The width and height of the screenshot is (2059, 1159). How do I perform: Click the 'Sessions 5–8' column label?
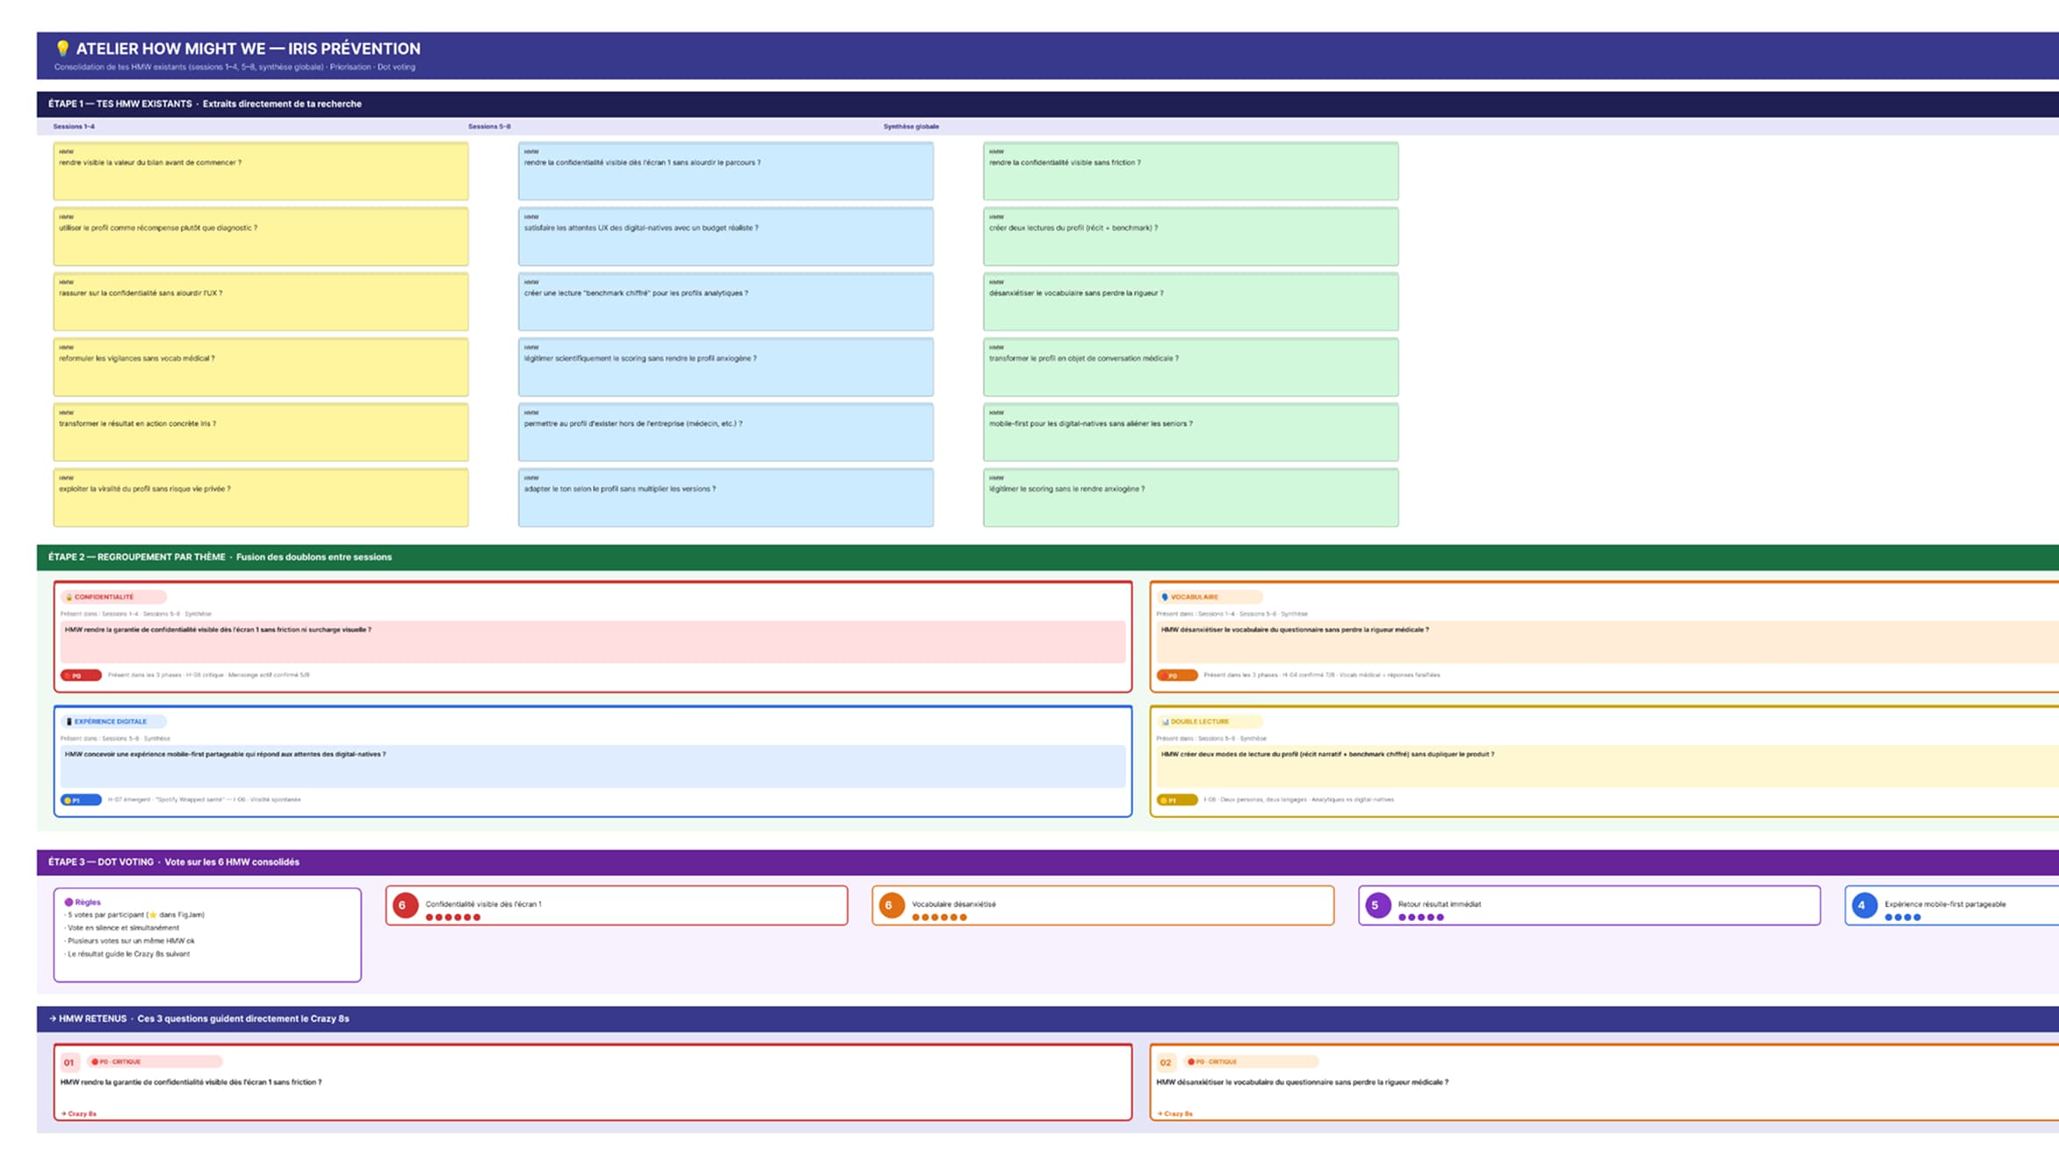click(x=489, y=127)
